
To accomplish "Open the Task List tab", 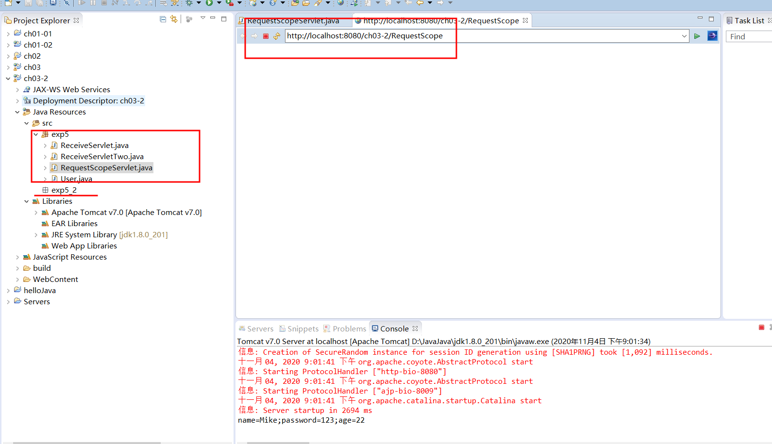I will (749, 20).
